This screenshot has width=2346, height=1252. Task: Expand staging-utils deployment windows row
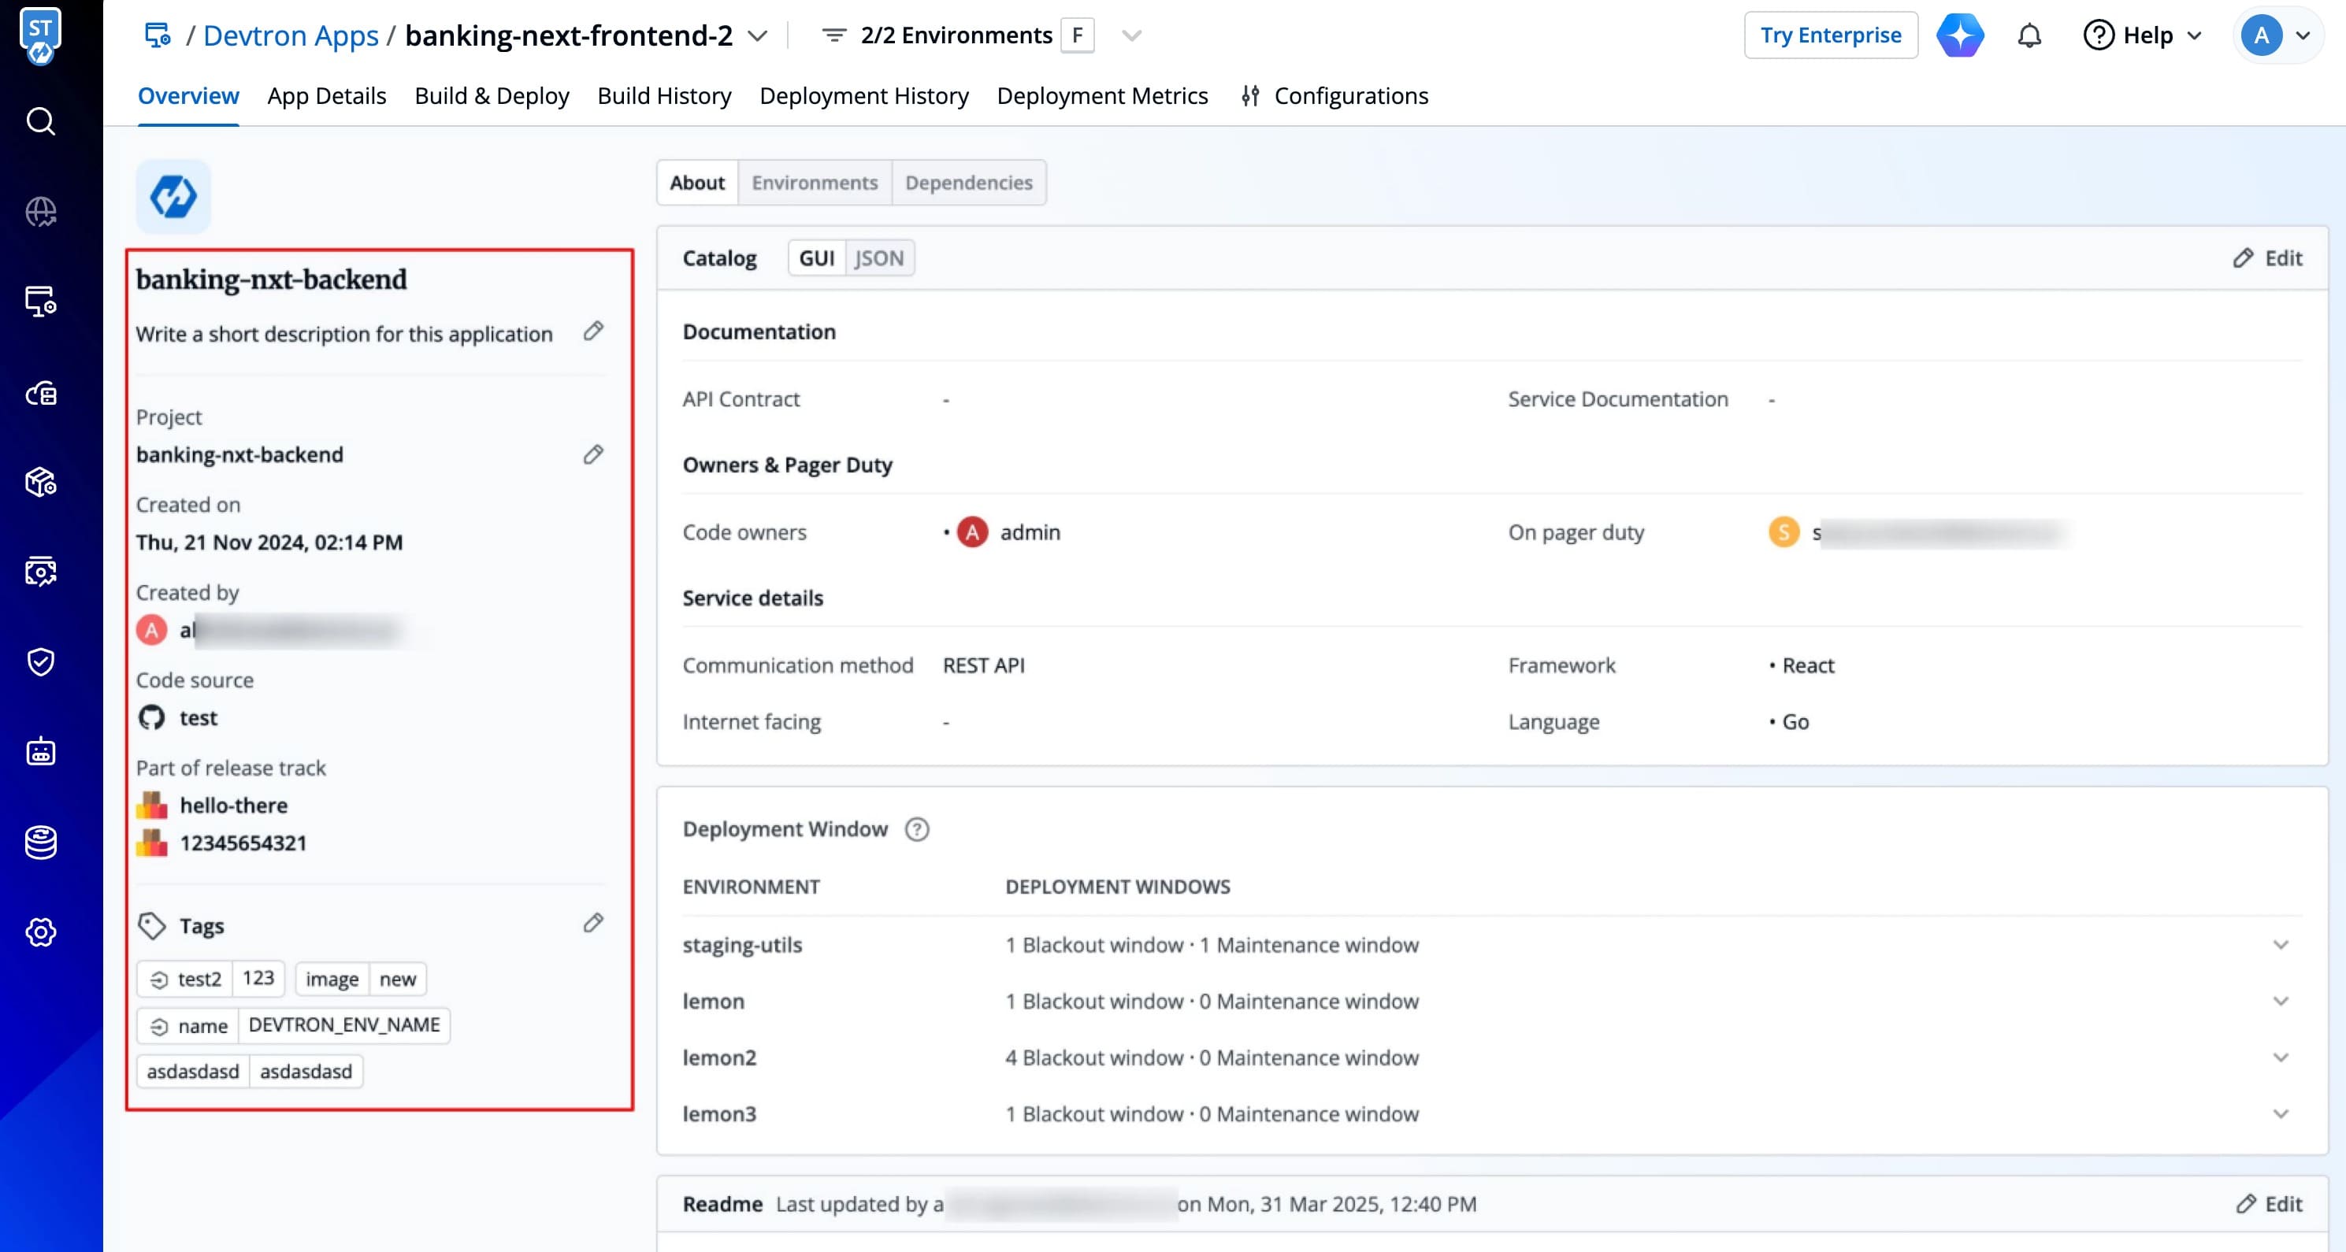(2280, 945)
